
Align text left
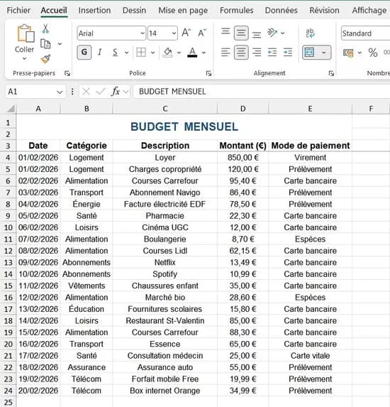tap(225, 53)
